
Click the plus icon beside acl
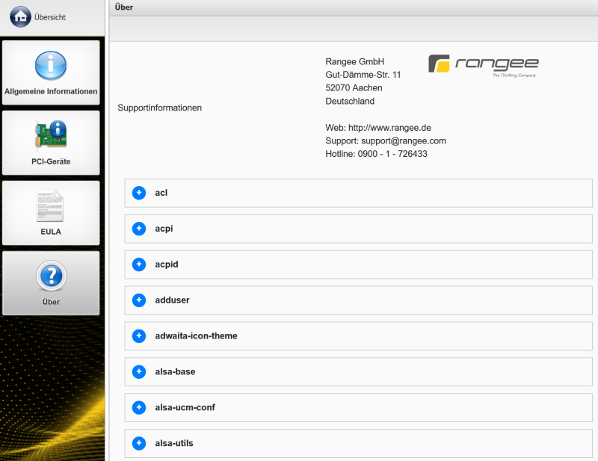pos(139,193)
